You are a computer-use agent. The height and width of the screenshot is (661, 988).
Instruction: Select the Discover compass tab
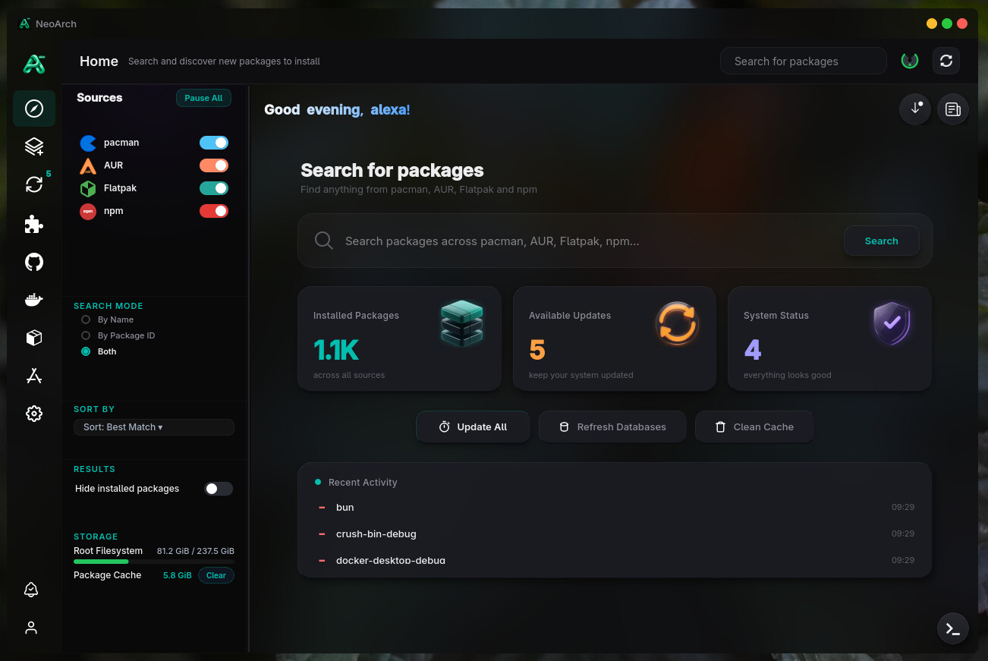point(34,109)
